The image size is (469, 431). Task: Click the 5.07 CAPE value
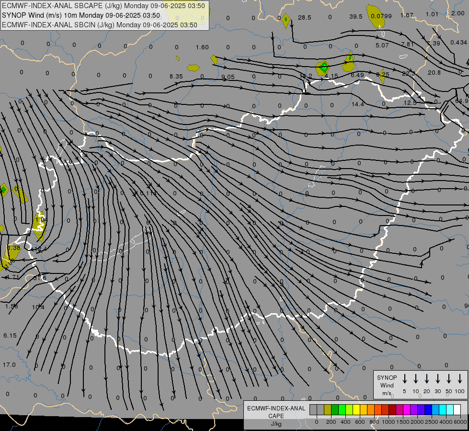coord(382,45)
